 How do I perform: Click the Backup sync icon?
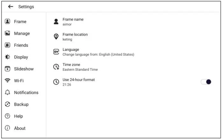pos(8,104)
